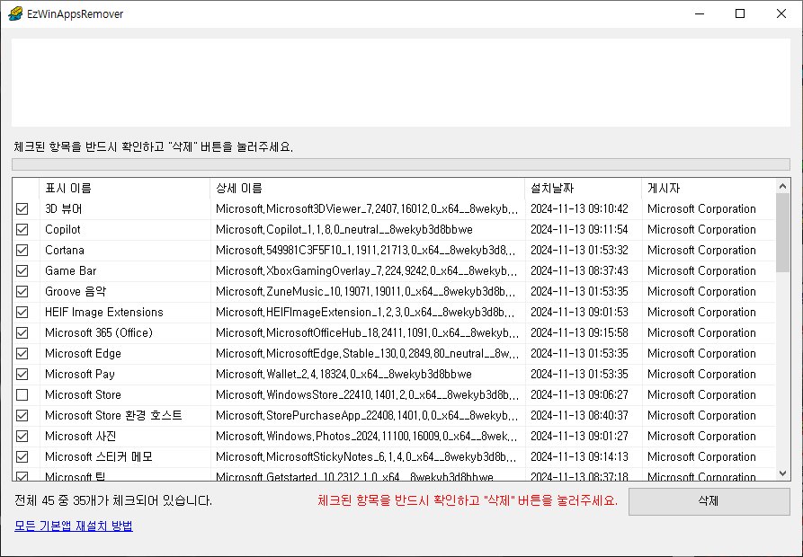
Task: Click the Microsoft.XboxGamingOverlay package name
Action: (x=367, y=271)
